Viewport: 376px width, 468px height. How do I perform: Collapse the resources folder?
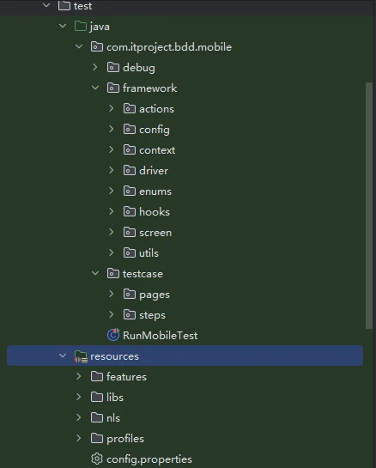(63, 356)
